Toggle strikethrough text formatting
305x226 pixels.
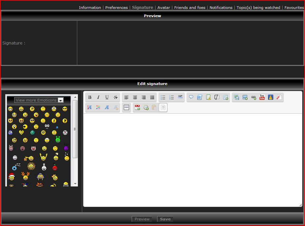click(x=116, y=97)
